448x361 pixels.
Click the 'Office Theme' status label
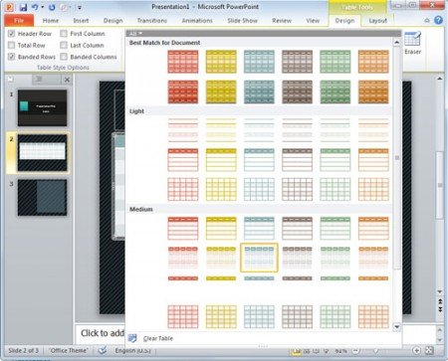(x=69, y=350)
